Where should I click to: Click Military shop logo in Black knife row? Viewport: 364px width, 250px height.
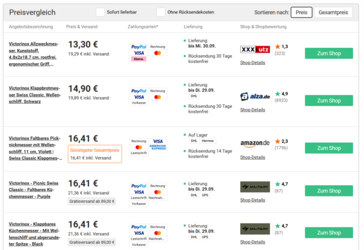(255, 229)
